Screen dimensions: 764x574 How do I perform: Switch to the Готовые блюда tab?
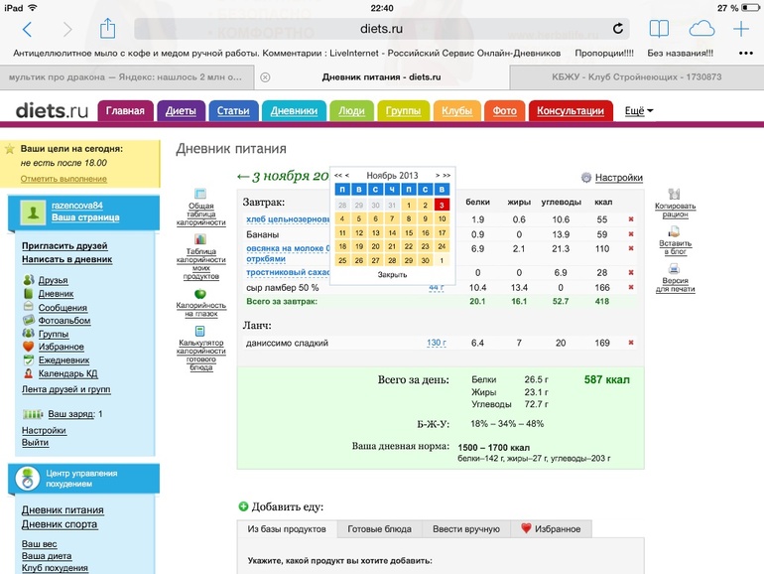(x=379, y=528)
